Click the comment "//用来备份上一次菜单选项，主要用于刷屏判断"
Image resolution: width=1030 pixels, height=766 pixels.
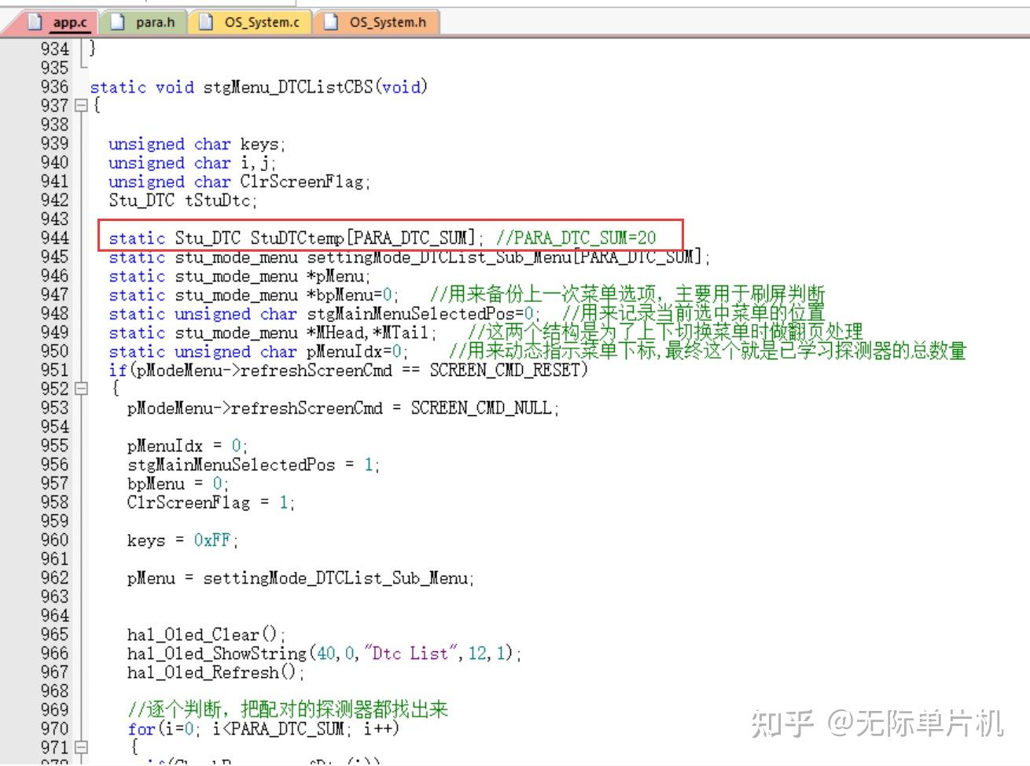pyautogui.click(x=627, y=294)
